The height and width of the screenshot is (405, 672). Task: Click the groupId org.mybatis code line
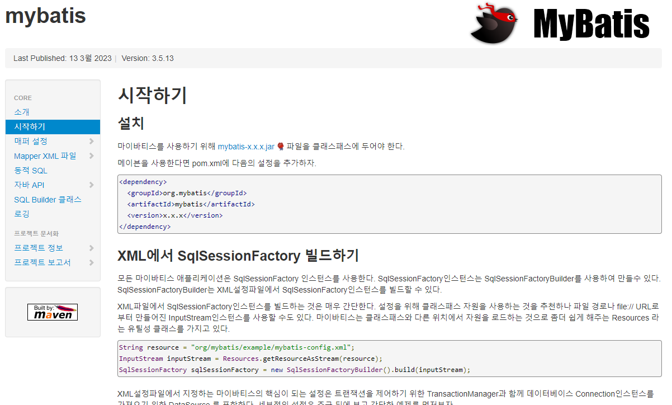pos(187,193)
